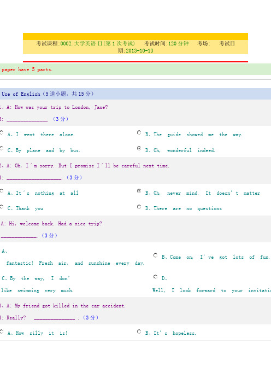Click the 'fantastic! Fresh air' answer text
Viewport: 271px width, 384px height.
(75, 263)
